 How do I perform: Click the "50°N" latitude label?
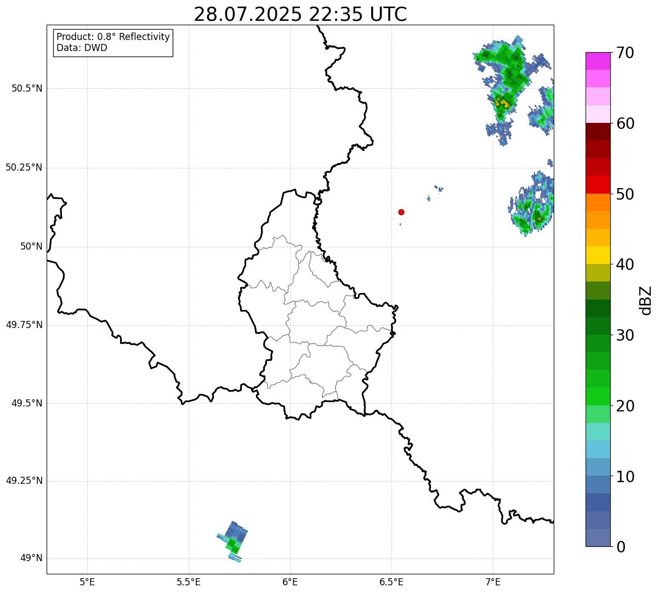click(x=31, y=246)
